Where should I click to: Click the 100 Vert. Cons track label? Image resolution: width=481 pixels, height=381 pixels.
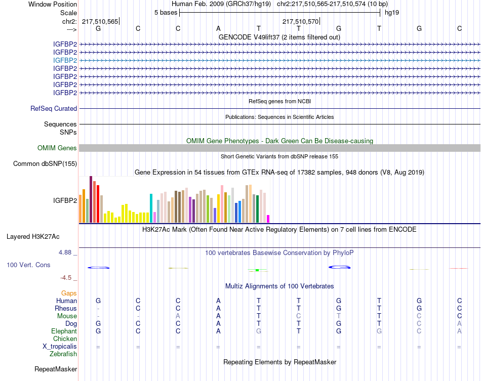[28, 265]
